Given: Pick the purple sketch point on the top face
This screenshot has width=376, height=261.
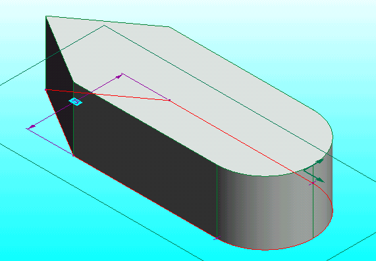Looking at the screenshot, I should (169, 100).
